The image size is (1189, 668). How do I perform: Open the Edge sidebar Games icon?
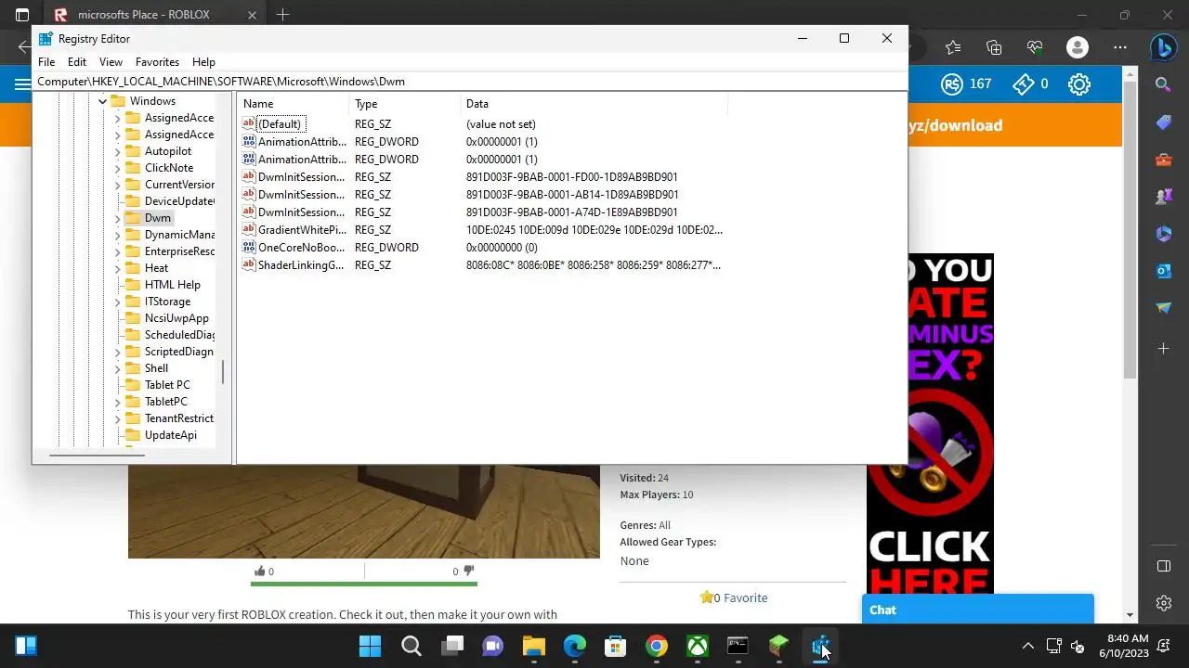(x=1164, y=197)
